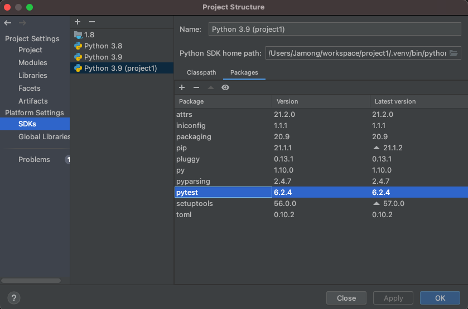Open Artifacts settings
Viewport: 468px width, 309px height.
point(33,101)
